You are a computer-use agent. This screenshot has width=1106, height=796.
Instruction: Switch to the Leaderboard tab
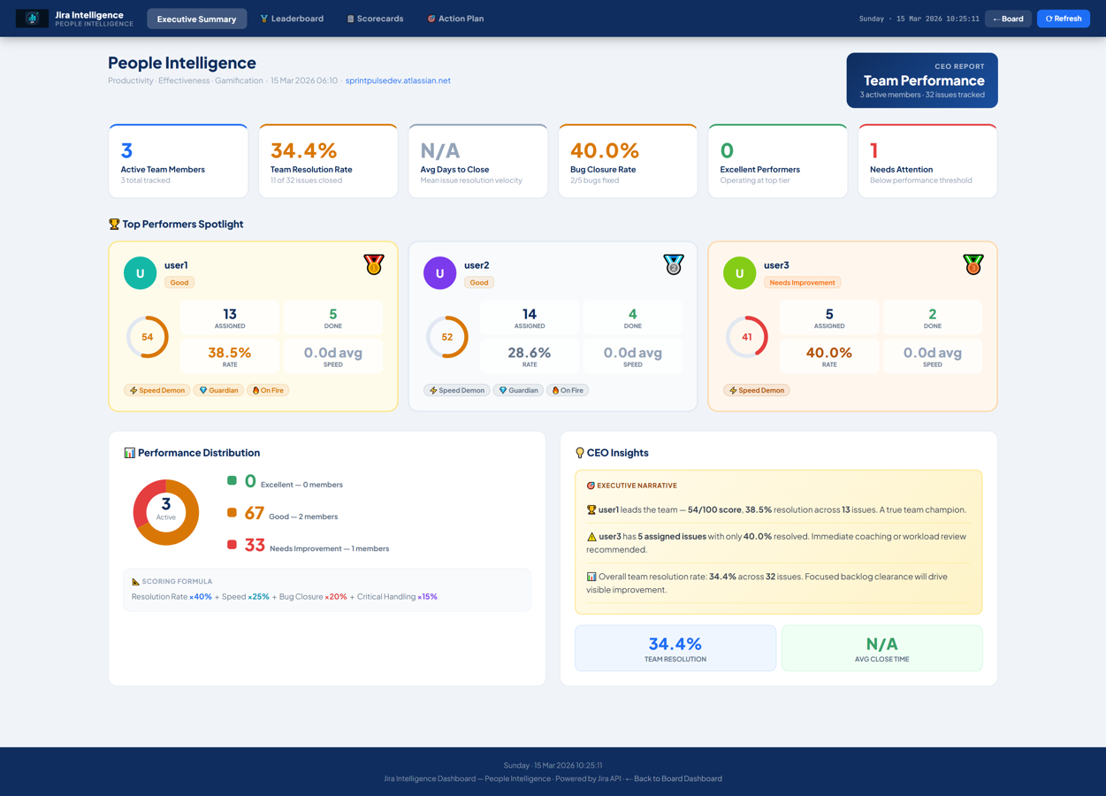[292, 19]
